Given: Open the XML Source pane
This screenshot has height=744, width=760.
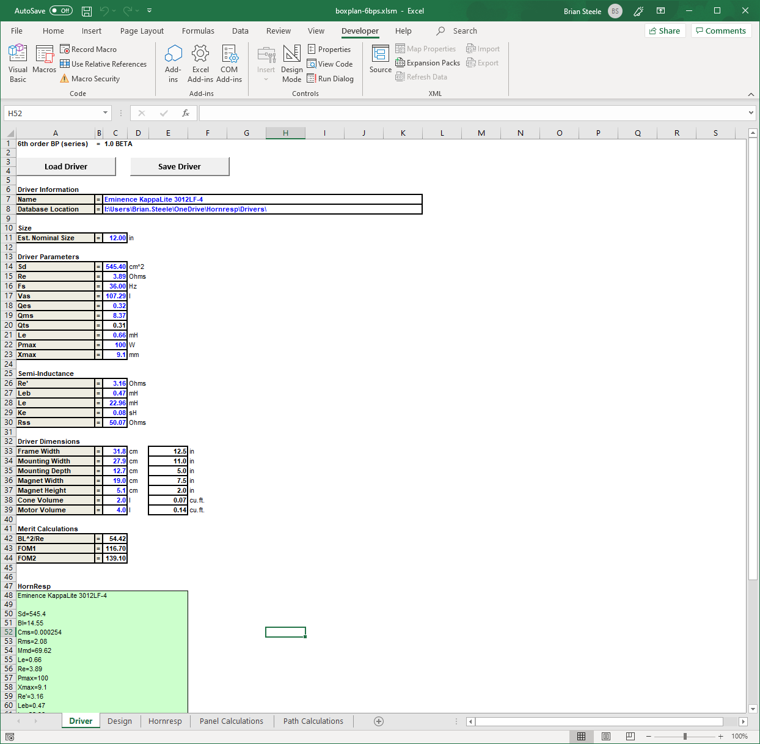Looking at the screenshot, I should coord(381,59).
